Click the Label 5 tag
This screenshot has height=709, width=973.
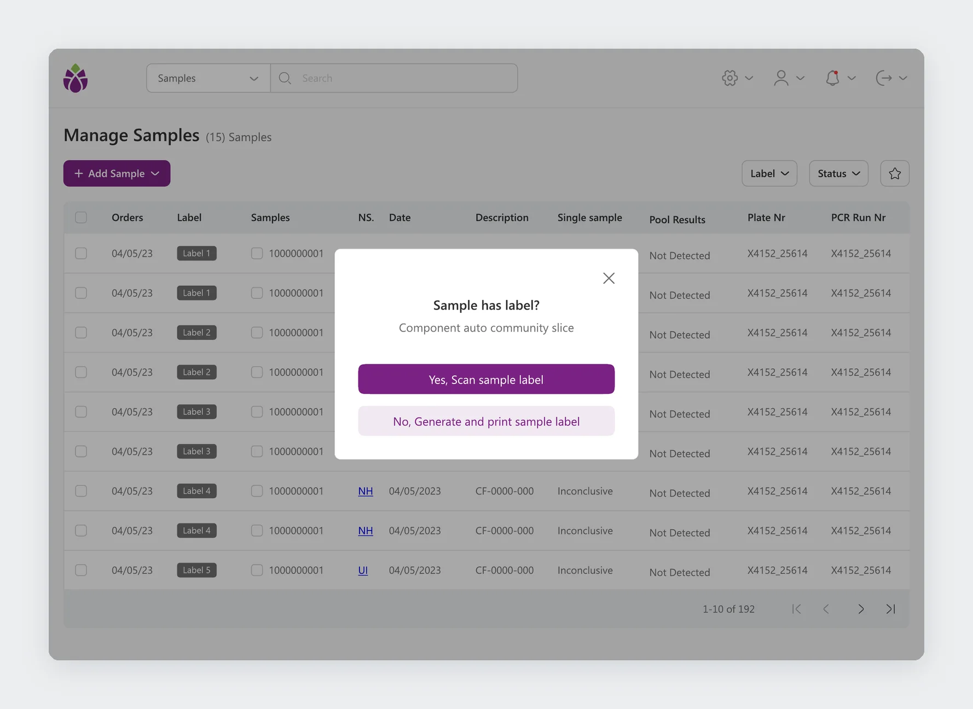point(196,570)
